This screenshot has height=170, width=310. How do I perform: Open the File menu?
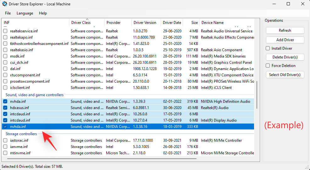[8, 13]
